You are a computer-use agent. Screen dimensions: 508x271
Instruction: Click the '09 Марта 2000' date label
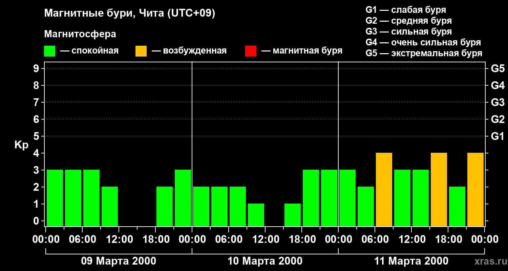(x=119, y=261)
